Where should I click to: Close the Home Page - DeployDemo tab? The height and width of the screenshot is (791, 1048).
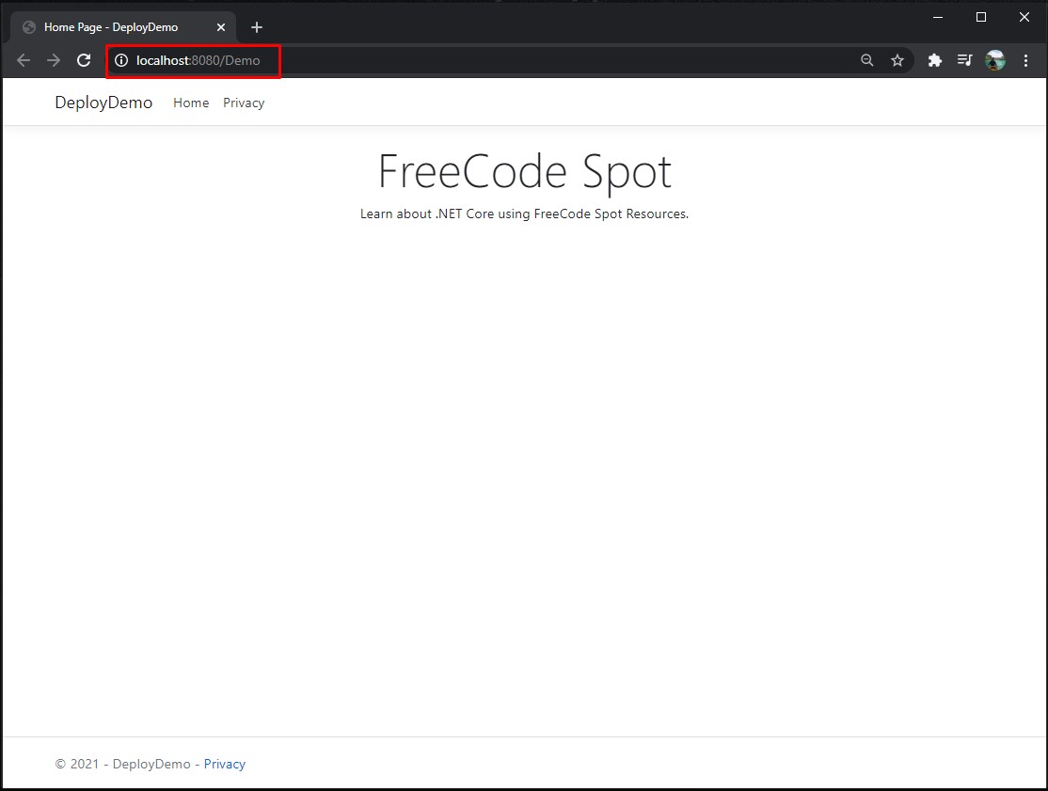click(x=221, y=27)
